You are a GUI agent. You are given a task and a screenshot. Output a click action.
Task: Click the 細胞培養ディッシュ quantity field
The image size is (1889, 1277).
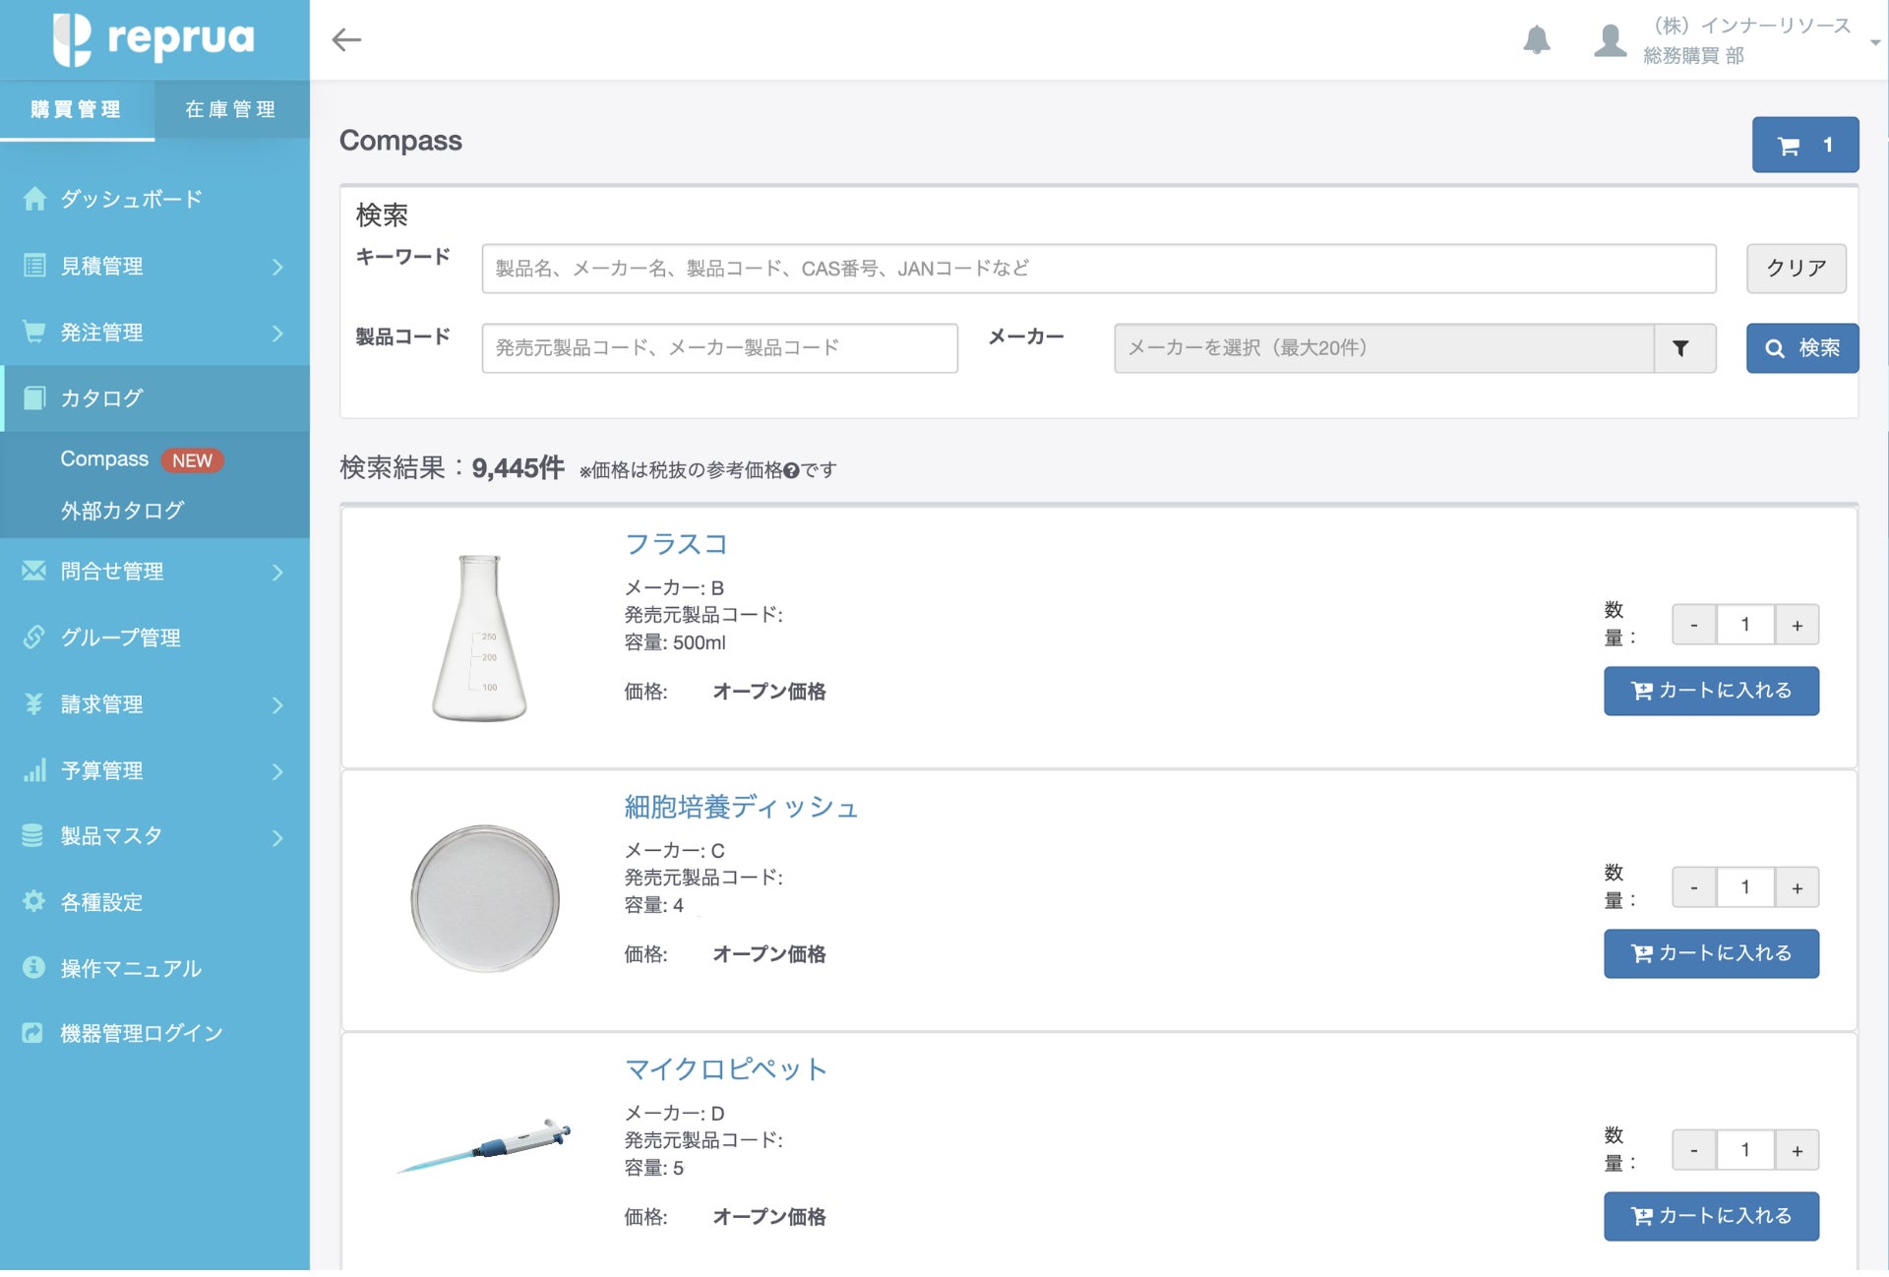[1745, 887]
